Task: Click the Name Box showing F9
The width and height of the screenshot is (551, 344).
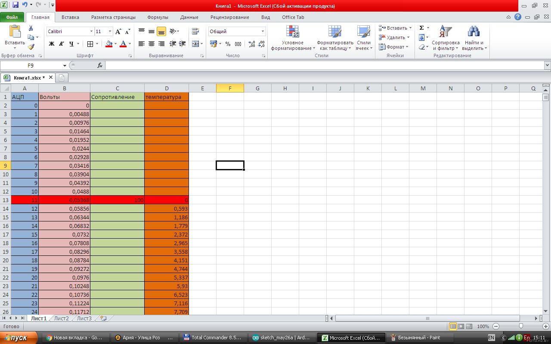Action: 31,65
